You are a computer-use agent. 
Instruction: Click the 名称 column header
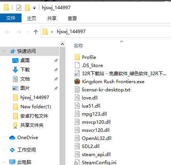(78, 45)
